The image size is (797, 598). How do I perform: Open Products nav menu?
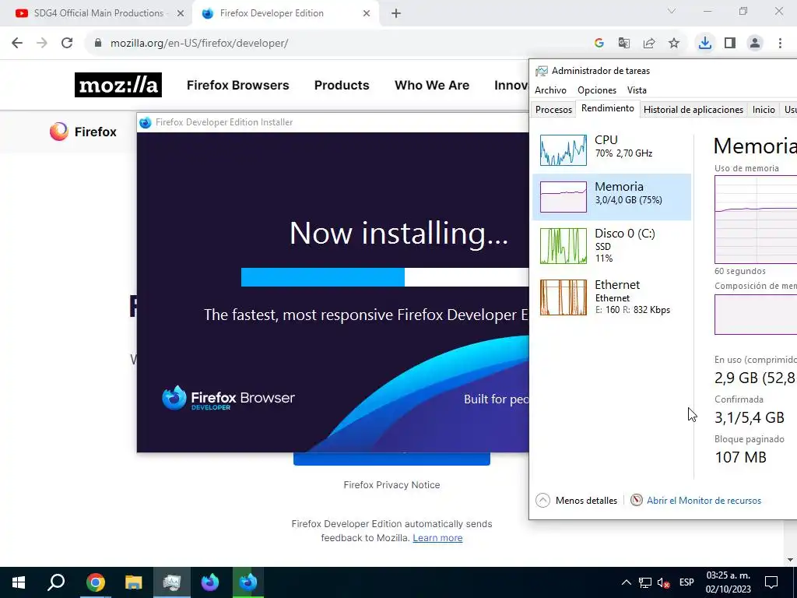tap(342, 85)
